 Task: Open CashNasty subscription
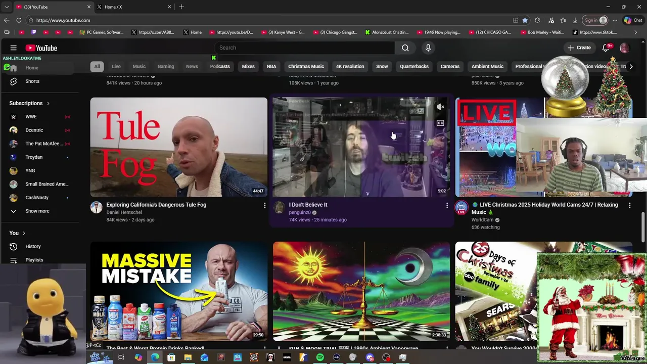(x=38, y=198)
